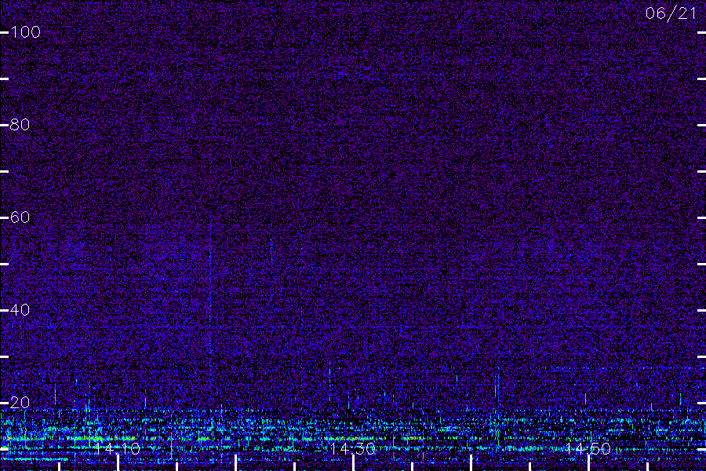Click the 40 frequency axis label
This screenshot has height=471, width=706.
20,310
